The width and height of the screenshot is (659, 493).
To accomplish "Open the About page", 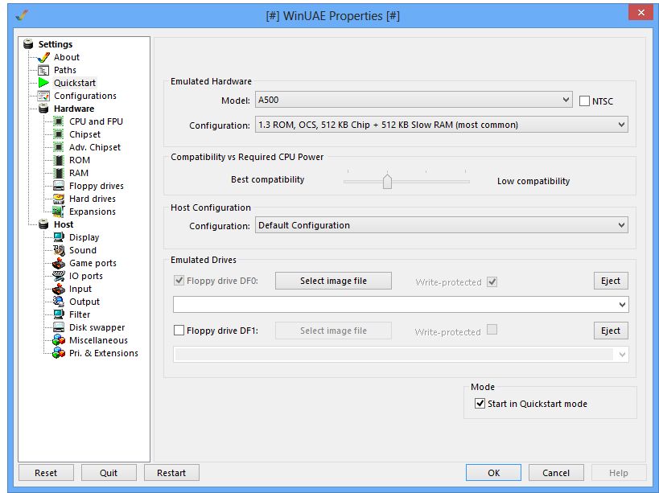I will pyautogui.click(x=67, y=57).
